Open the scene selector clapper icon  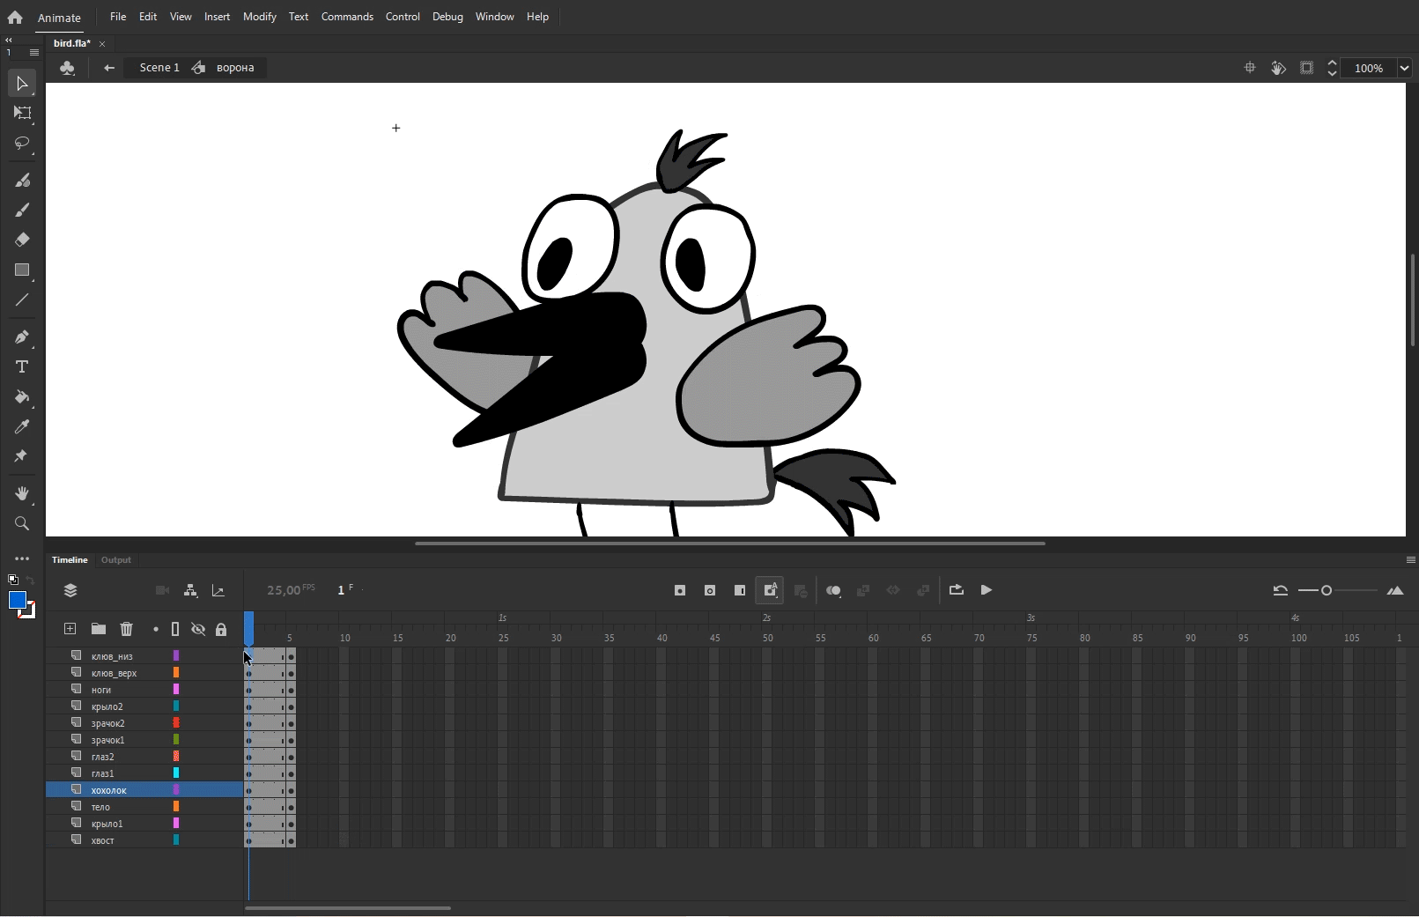[x=67, y=68]
